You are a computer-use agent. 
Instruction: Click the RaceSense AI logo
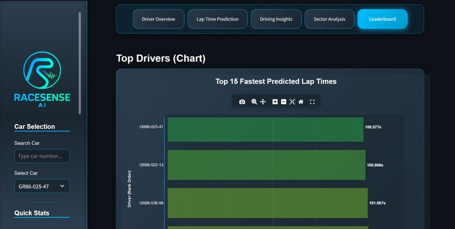(42, 80)
